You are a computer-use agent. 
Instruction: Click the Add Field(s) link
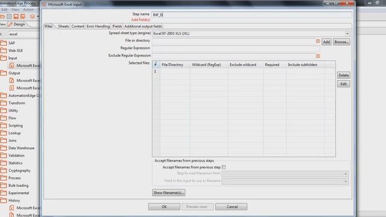(x=141, y=20)
